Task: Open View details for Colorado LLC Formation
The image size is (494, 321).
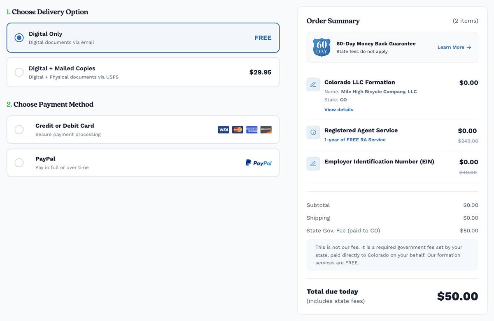Action: click(339, 110)
